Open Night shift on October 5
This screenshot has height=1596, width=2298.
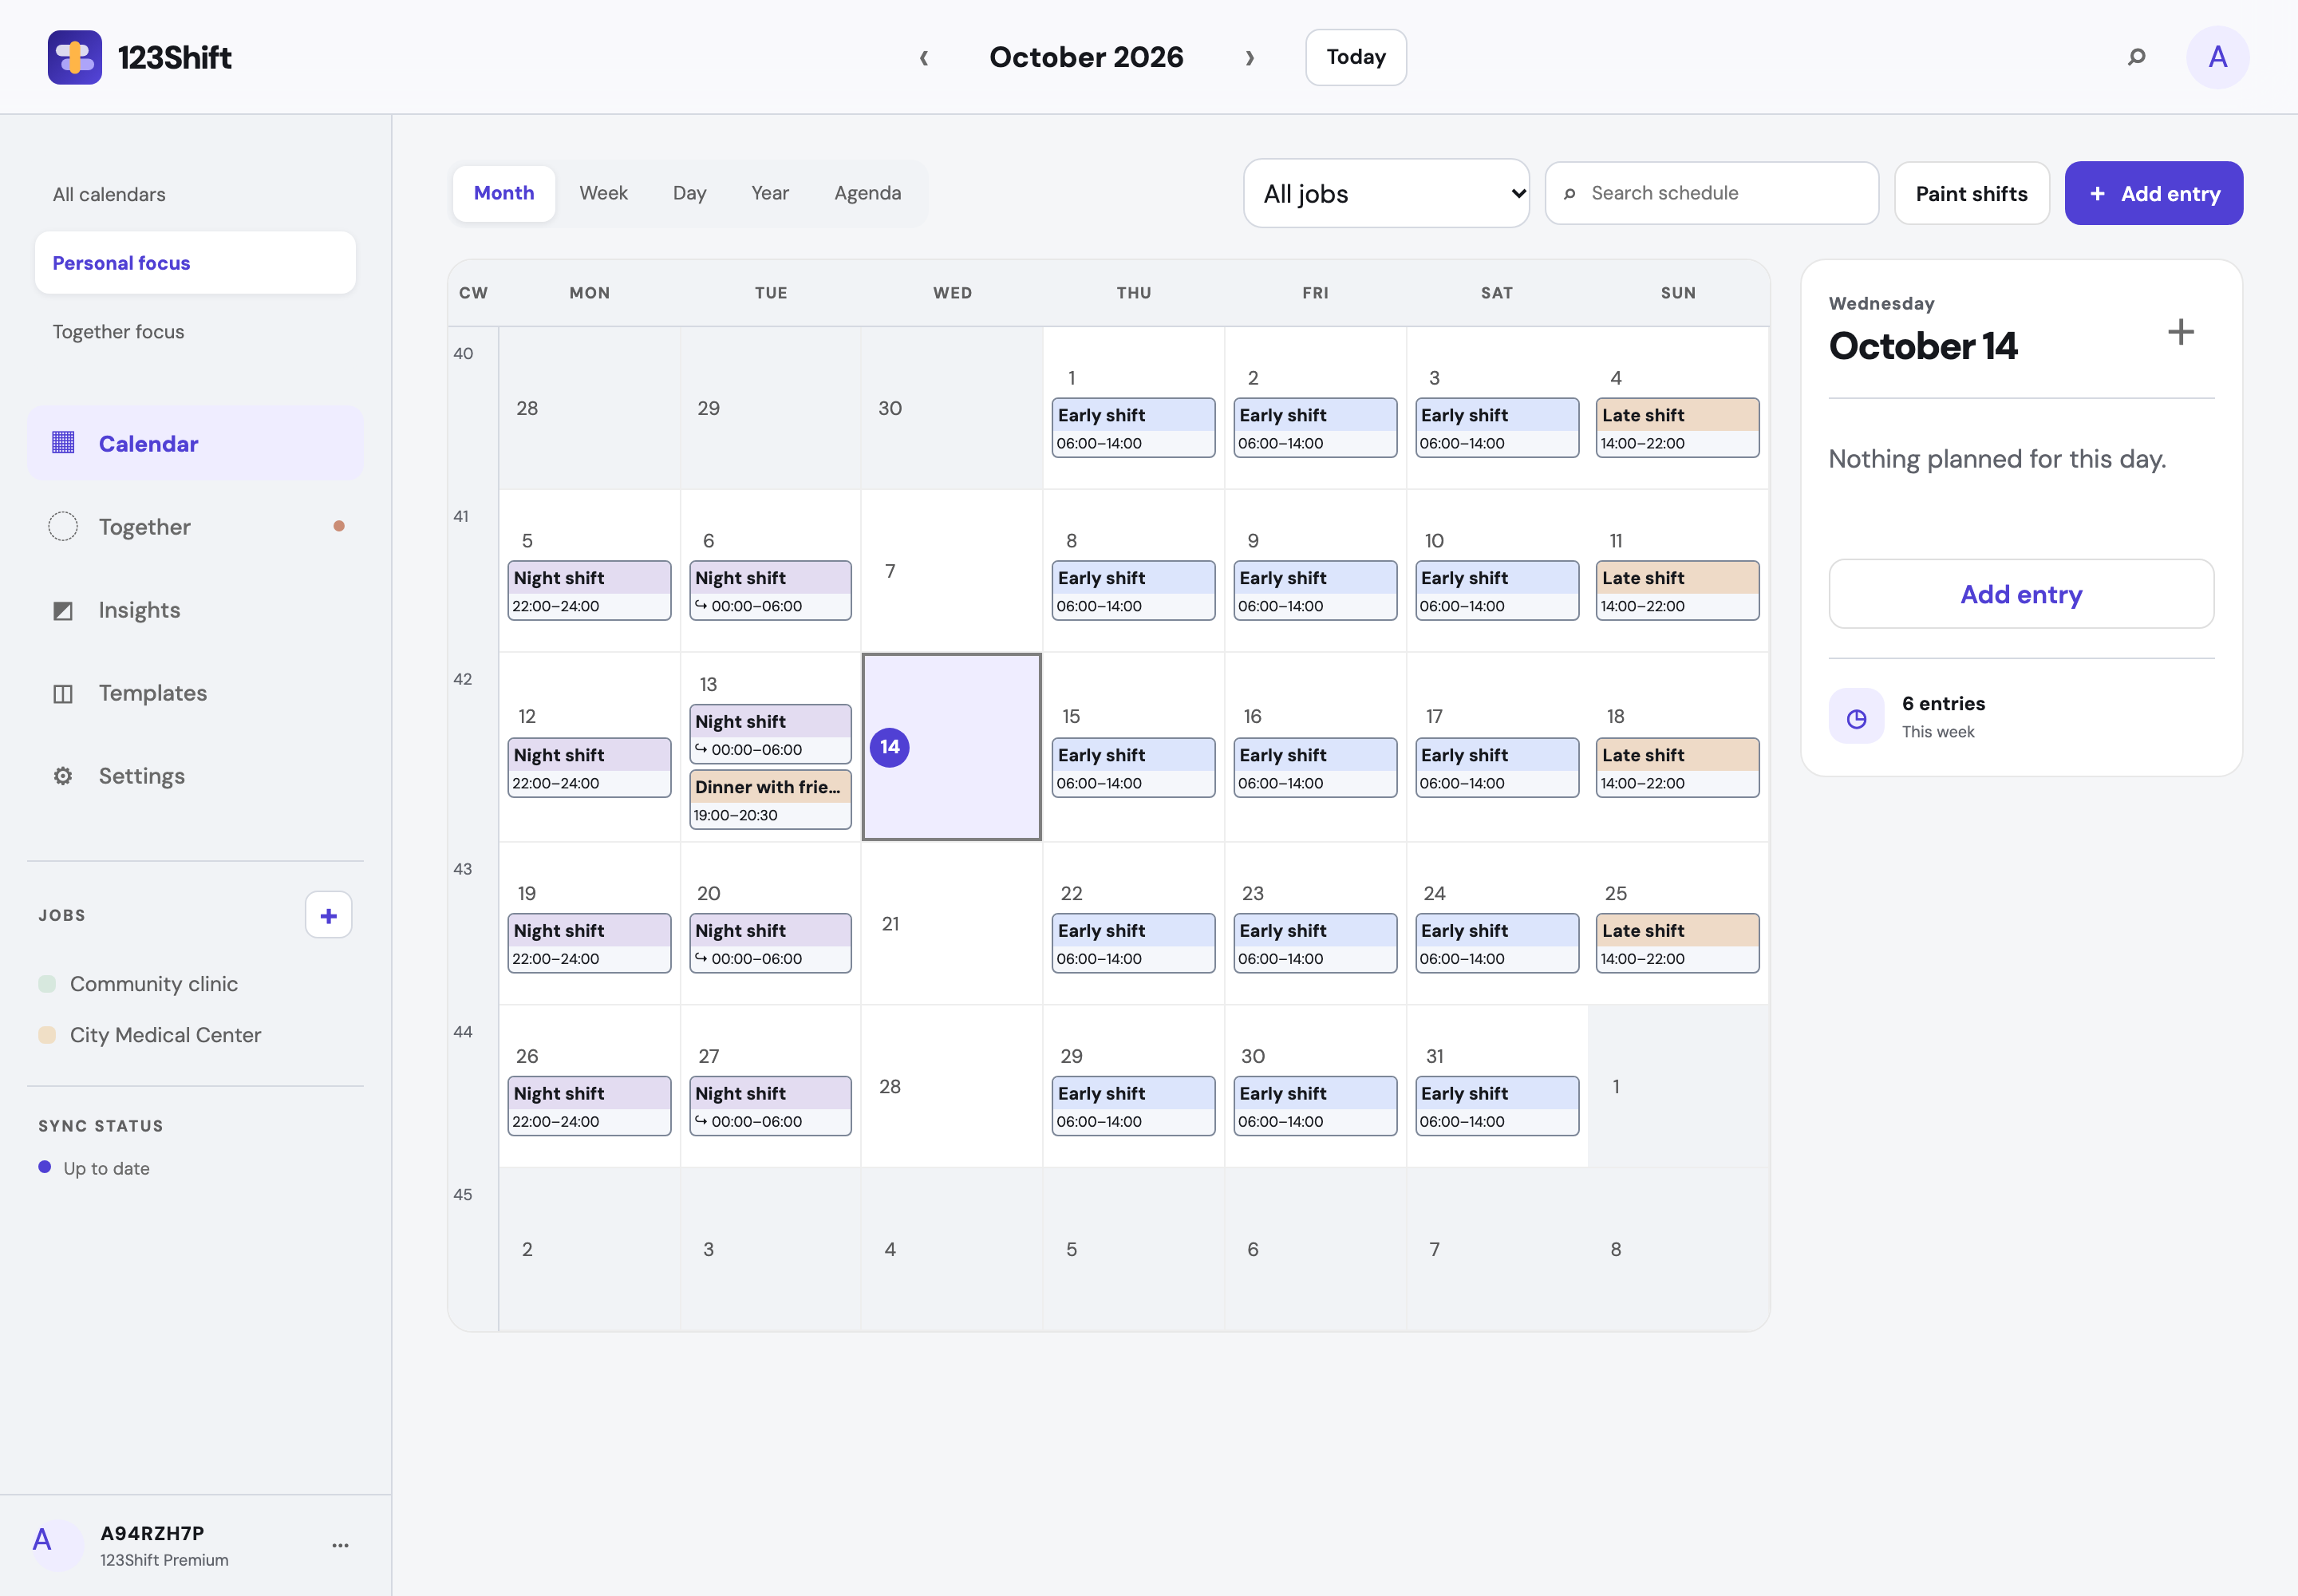589,591
